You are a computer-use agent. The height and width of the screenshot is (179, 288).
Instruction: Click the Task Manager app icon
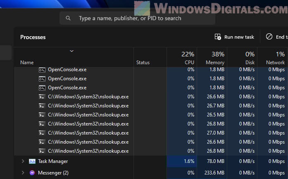(x=32, y=161)
